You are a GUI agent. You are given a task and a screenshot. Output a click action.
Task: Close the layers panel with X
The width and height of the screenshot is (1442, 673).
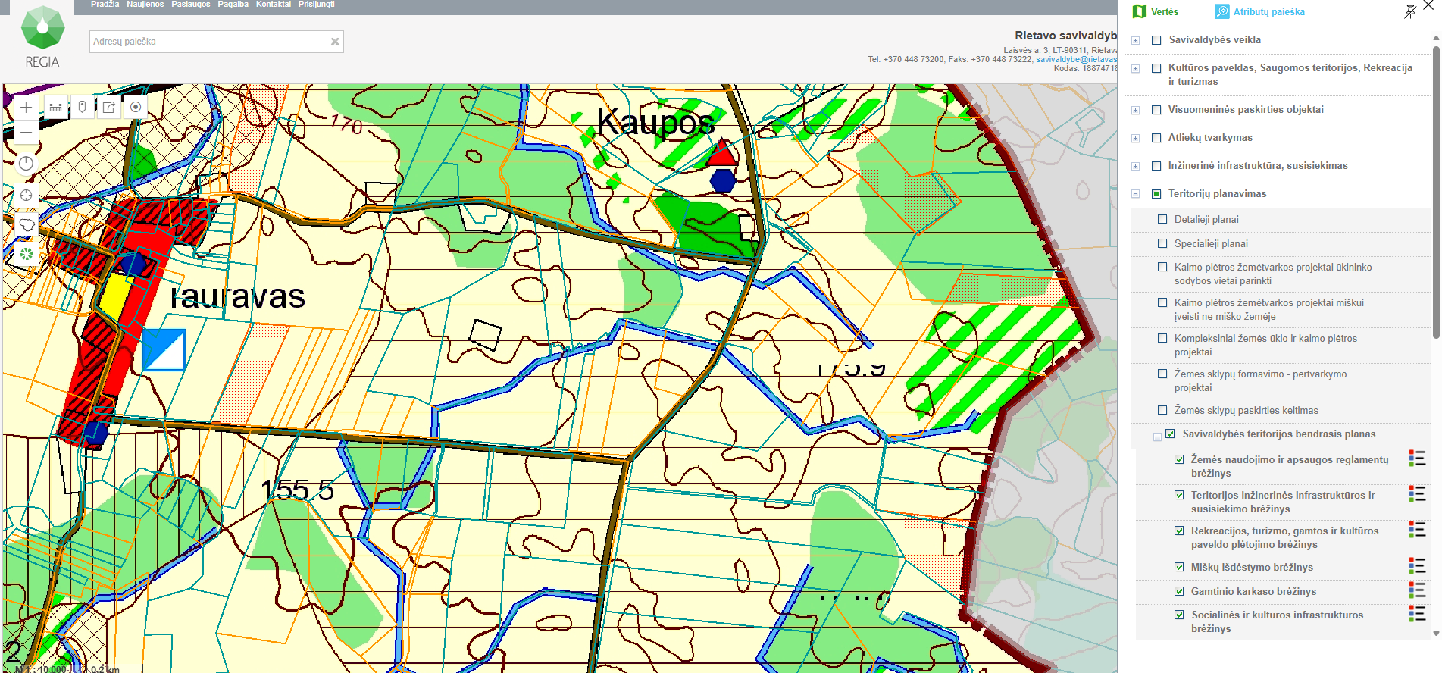(x=1428, y=5)
